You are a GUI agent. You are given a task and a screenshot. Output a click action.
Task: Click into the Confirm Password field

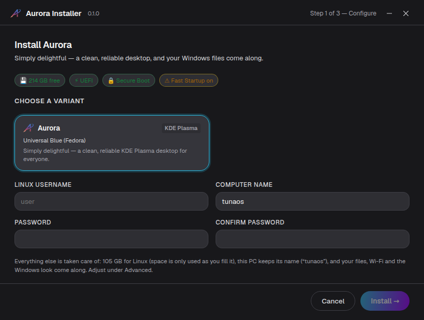pyautogui.click(x=312, y=239)
